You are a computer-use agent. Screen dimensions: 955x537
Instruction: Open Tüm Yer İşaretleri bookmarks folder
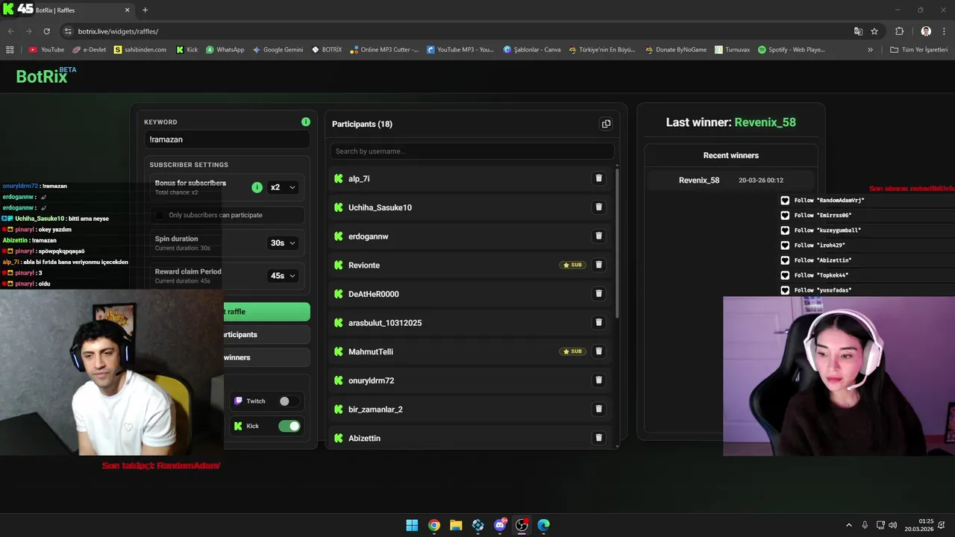[919, 50]
